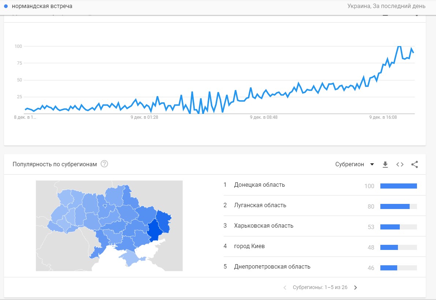Click the search term нормандская встреча
This screenshot has width=436, height=300.
(x=42, y=6)
